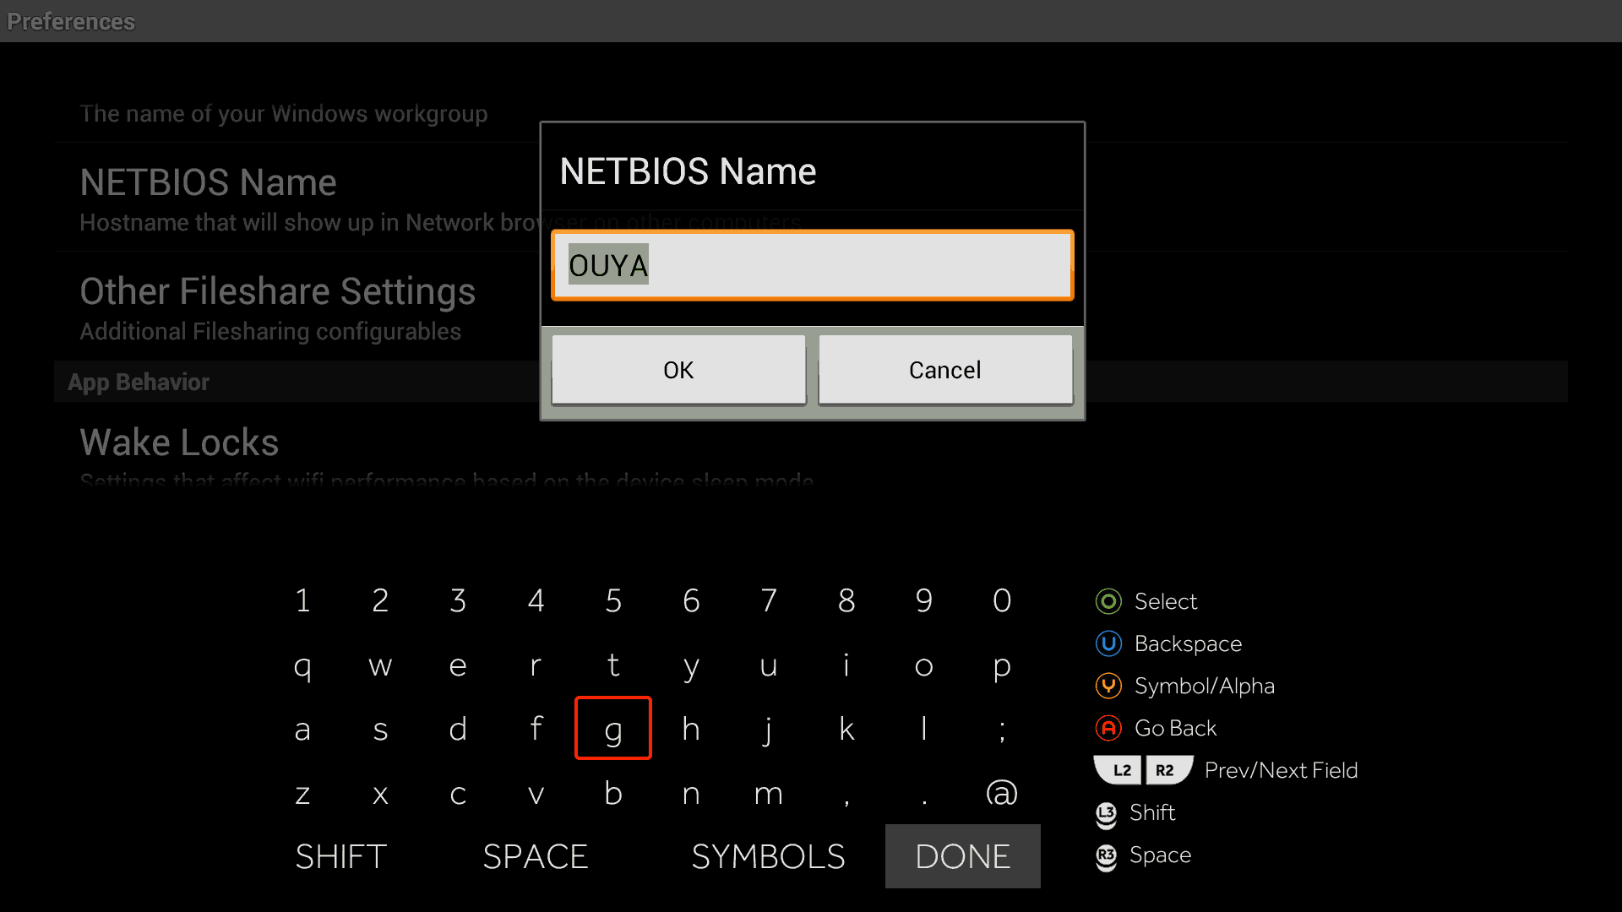Viewport: 1622px width, 912px height.
Task: Tap the number 4 key
Action: click(536, 600)
